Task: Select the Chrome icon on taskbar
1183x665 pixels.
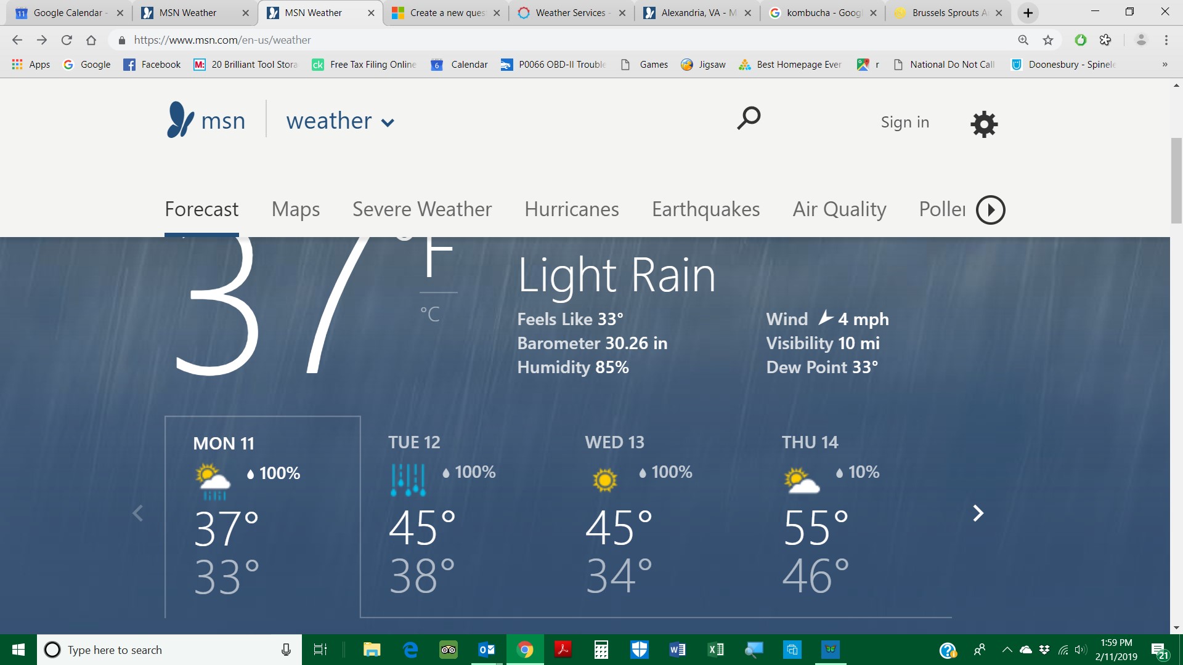Action: click(x=524, y=650)
